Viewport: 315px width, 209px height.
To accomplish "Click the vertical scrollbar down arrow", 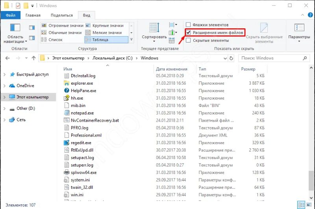I will [x=311, y=198].
